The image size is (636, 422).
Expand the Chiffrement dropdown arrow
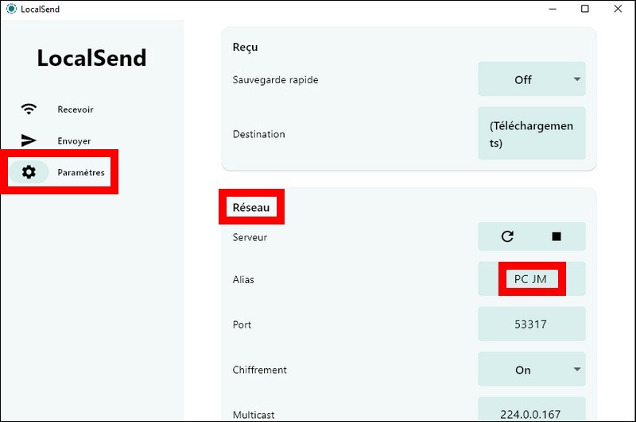coord(577,369)
